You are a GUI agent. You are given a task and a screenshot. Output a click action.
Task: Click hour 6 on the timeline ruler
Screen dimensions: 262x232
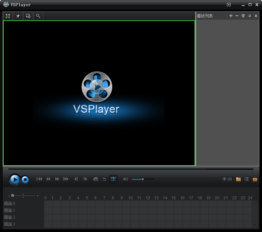click(x=95, y=198)
